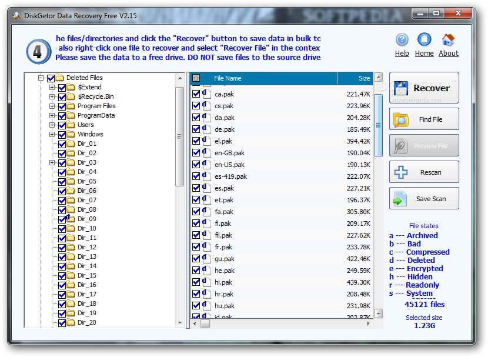Click the Recover button
This screenshot has height=357, width=488.
[424, 88]
